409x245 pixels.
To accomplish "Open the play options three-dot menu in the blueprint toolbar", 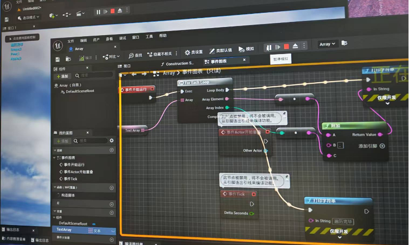I will tap(304, 45).
